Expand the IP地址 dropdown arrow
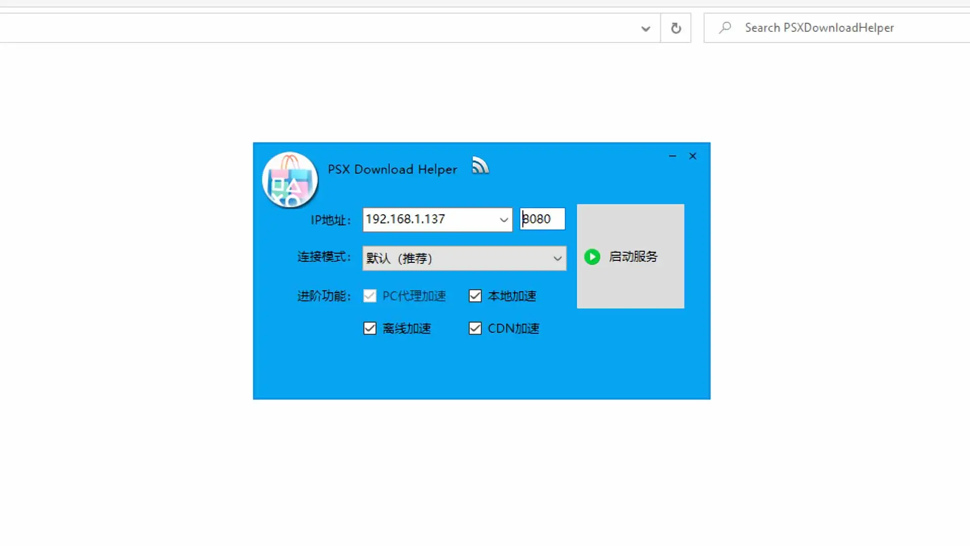The height and width of the screenshot is (546, 970). click(x=503, y=220)
